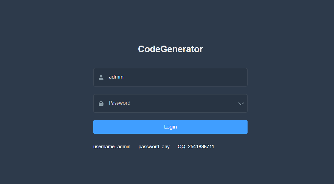Click the hint text username: admin
Image resolution: width=334 pixels, height=184 pixels.
[112, 146]
